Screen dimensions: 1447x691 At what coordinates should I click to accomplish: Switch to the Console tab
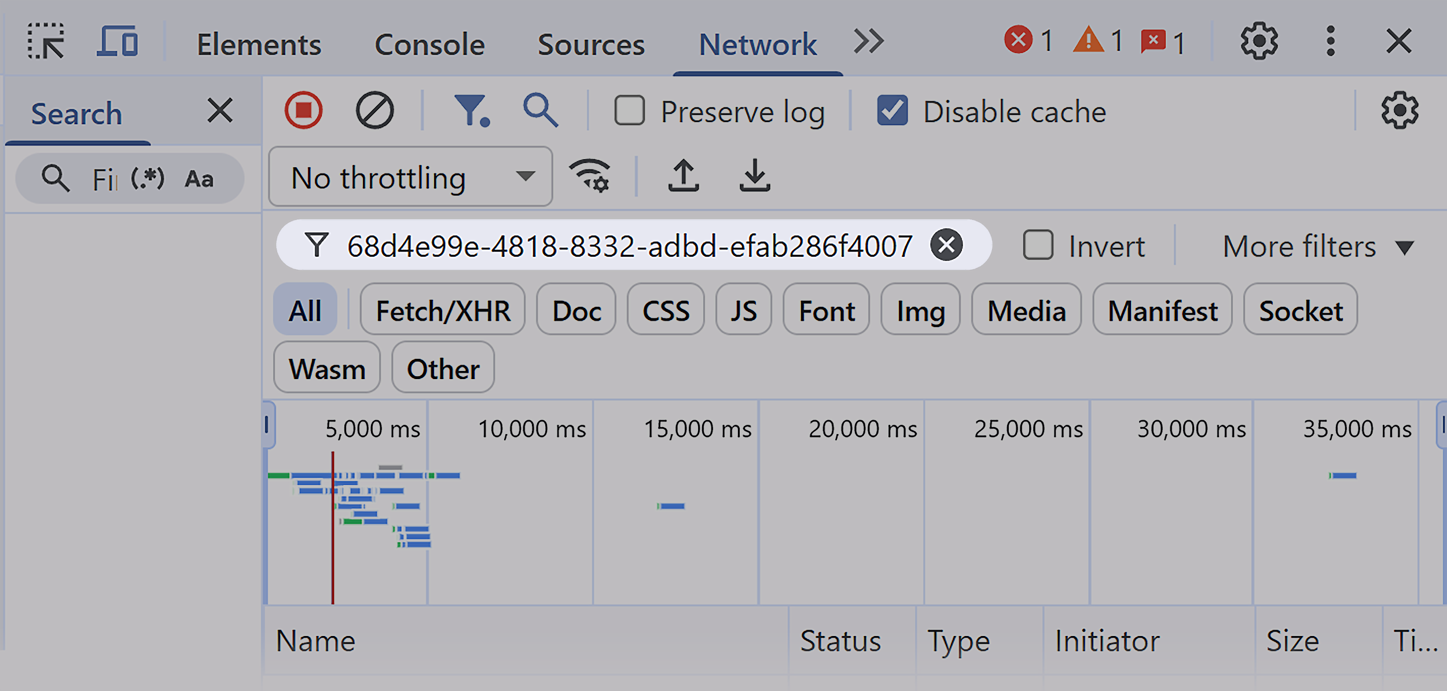(x=429, y=44)
